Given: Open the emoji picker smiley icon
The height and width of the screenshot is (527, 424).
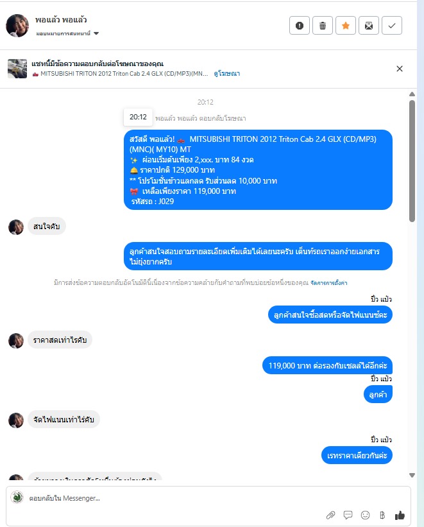Looking at the screenshot, I should [365, 515].
